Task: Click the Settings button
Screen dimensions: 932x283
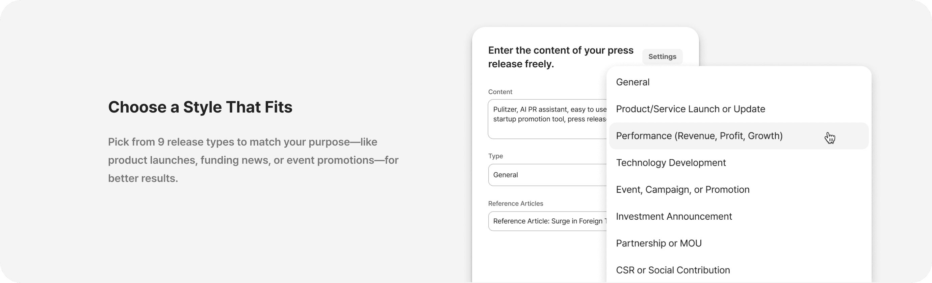Action: [x=662, y=57]
